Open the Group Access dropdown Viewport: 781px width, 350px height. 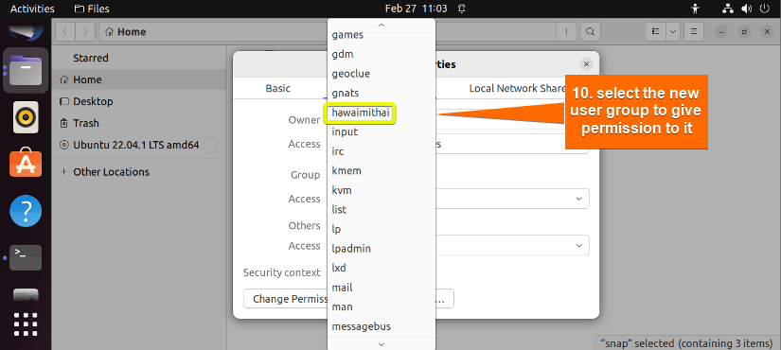pos(512,199)
